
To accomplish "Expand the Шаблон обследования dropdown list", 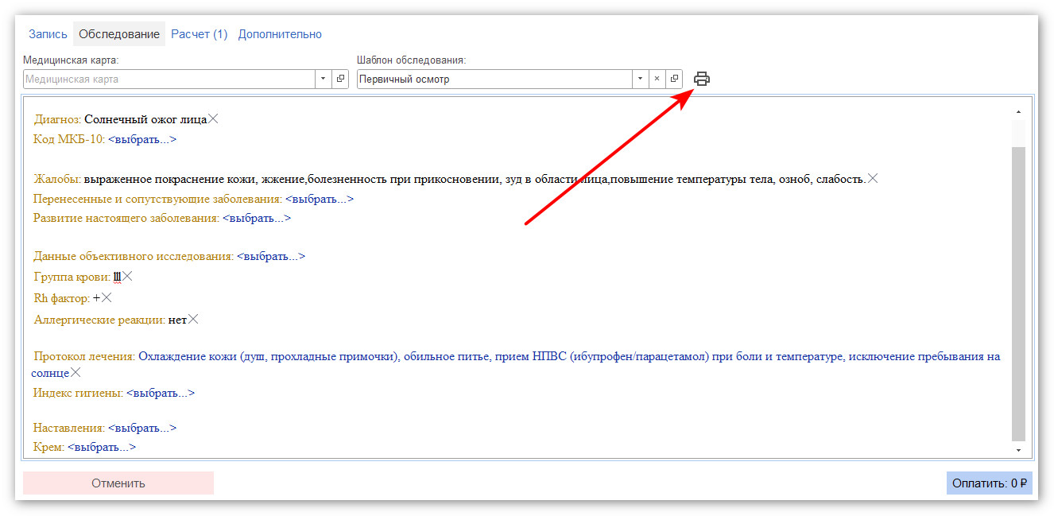I will tap(640, 79).
